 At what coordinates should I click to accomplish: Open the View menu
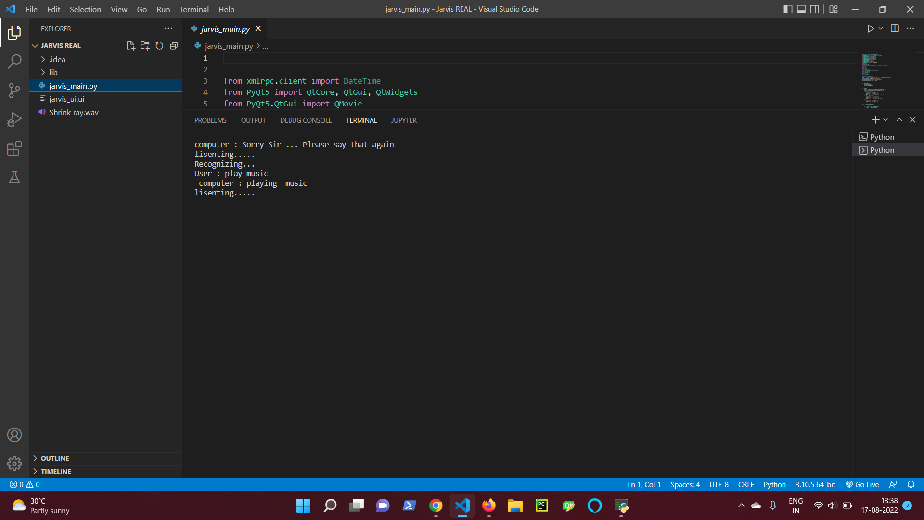point(119,9)
